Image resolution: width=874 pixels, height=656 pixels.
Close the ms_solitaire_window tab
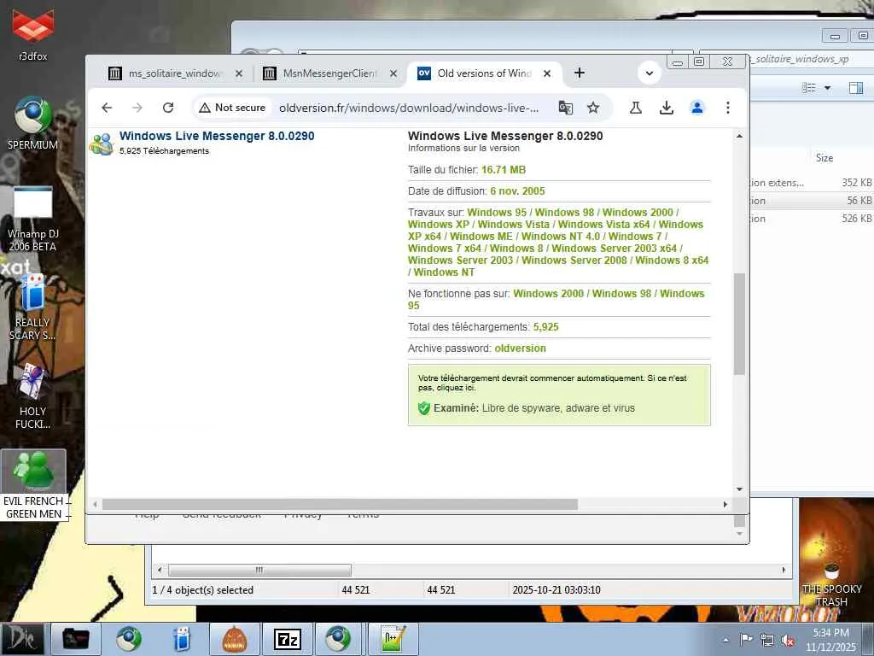click(239, 73)
